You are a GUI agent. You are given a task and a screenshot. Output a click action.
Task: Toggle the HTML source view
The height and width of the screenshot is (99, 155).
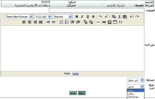click(x=121, y=22)
